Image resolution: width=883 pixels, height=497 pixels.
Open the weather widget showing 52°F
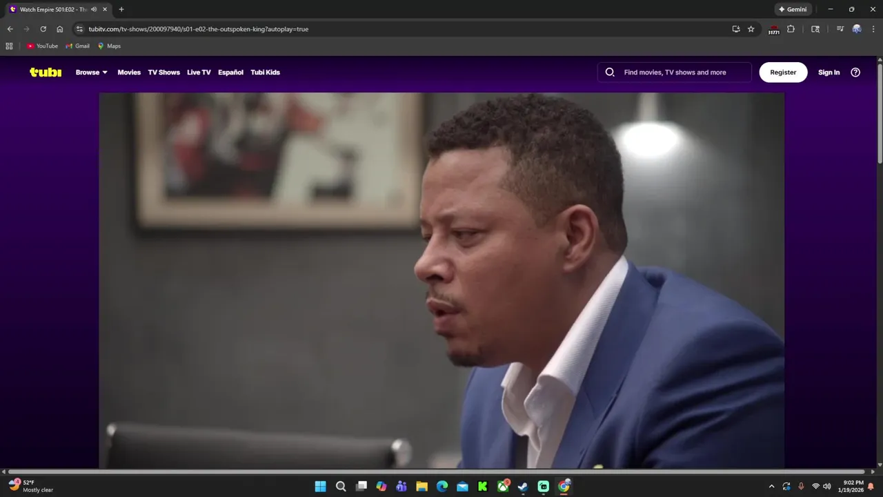[31, 486]
